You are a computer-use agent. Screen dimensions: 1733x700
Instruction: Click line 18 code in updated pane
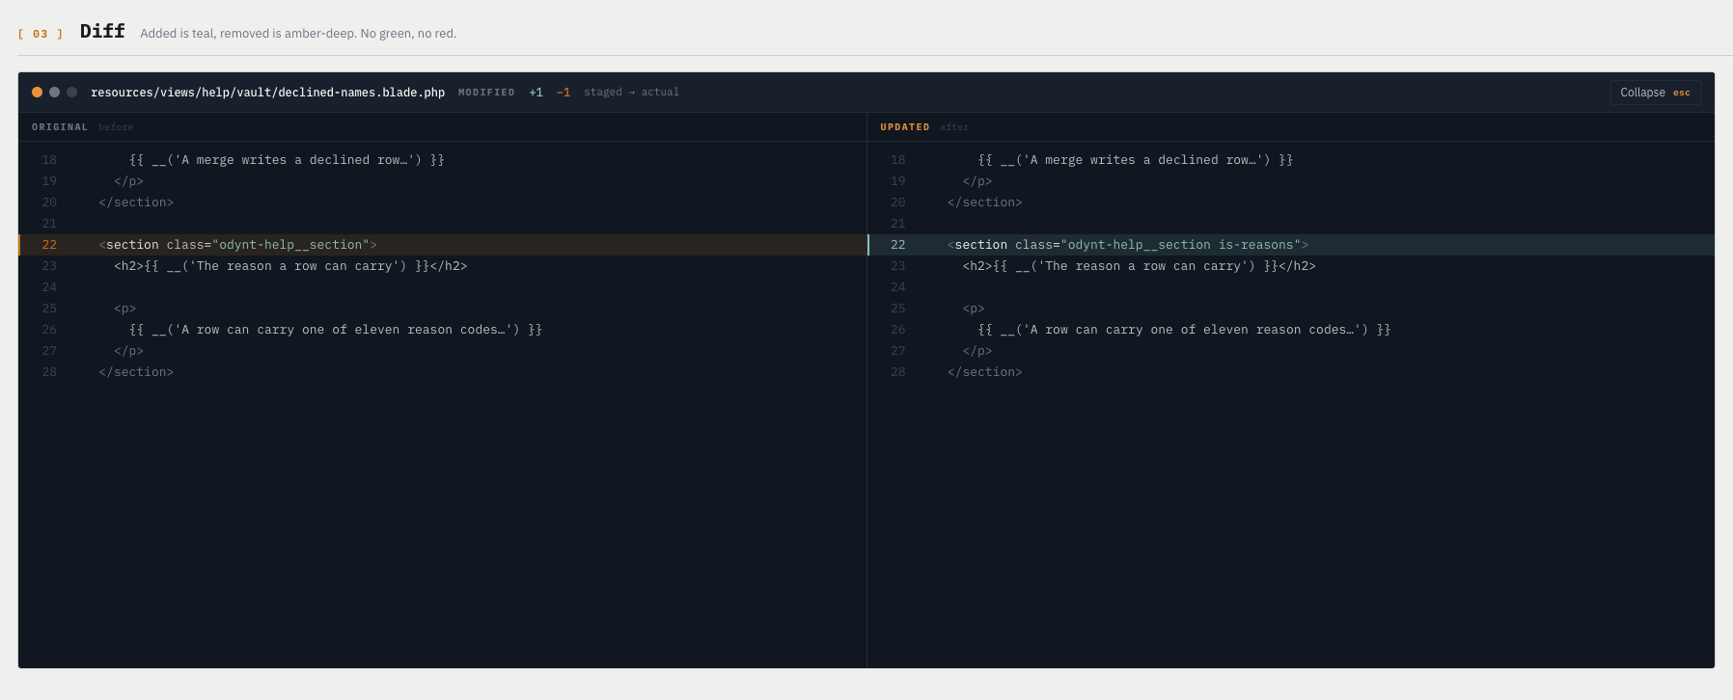coord(1135,160)
